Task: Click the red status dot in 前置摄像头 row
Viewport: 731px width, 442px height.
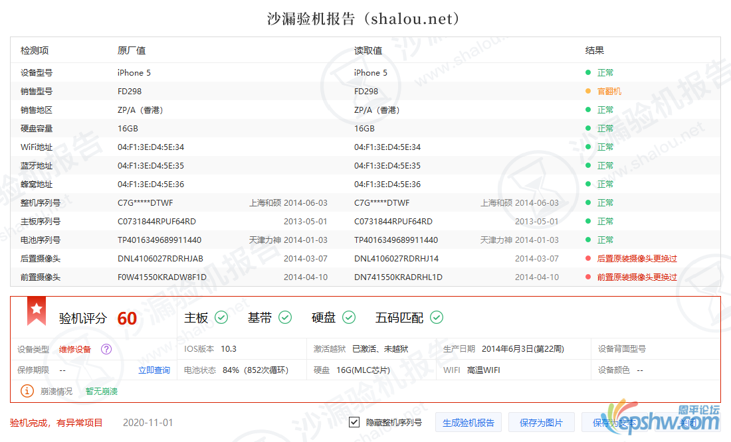Action: 588,277
